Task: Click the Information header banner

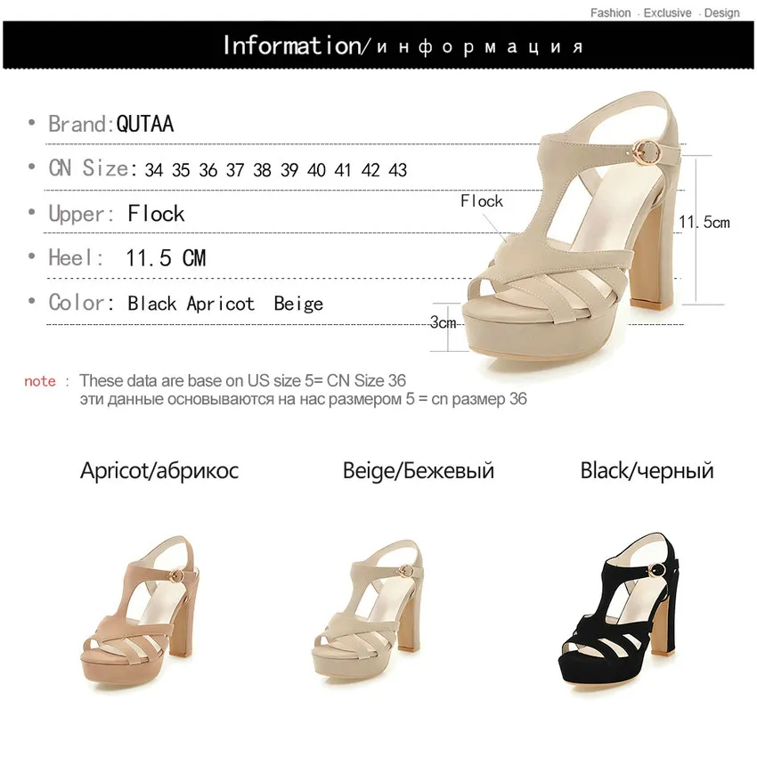Action: click(x=378, y=45)
